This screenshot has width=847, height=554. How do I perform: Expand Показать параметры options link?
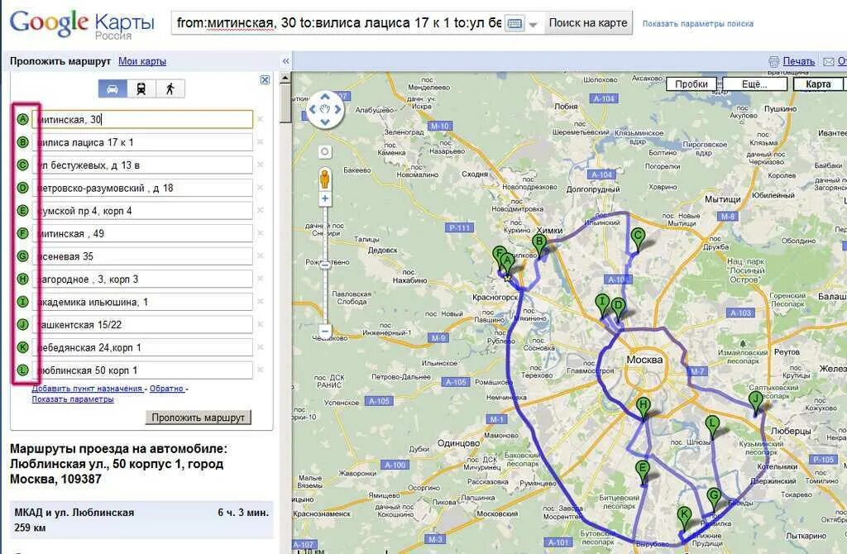pos(73,399)
